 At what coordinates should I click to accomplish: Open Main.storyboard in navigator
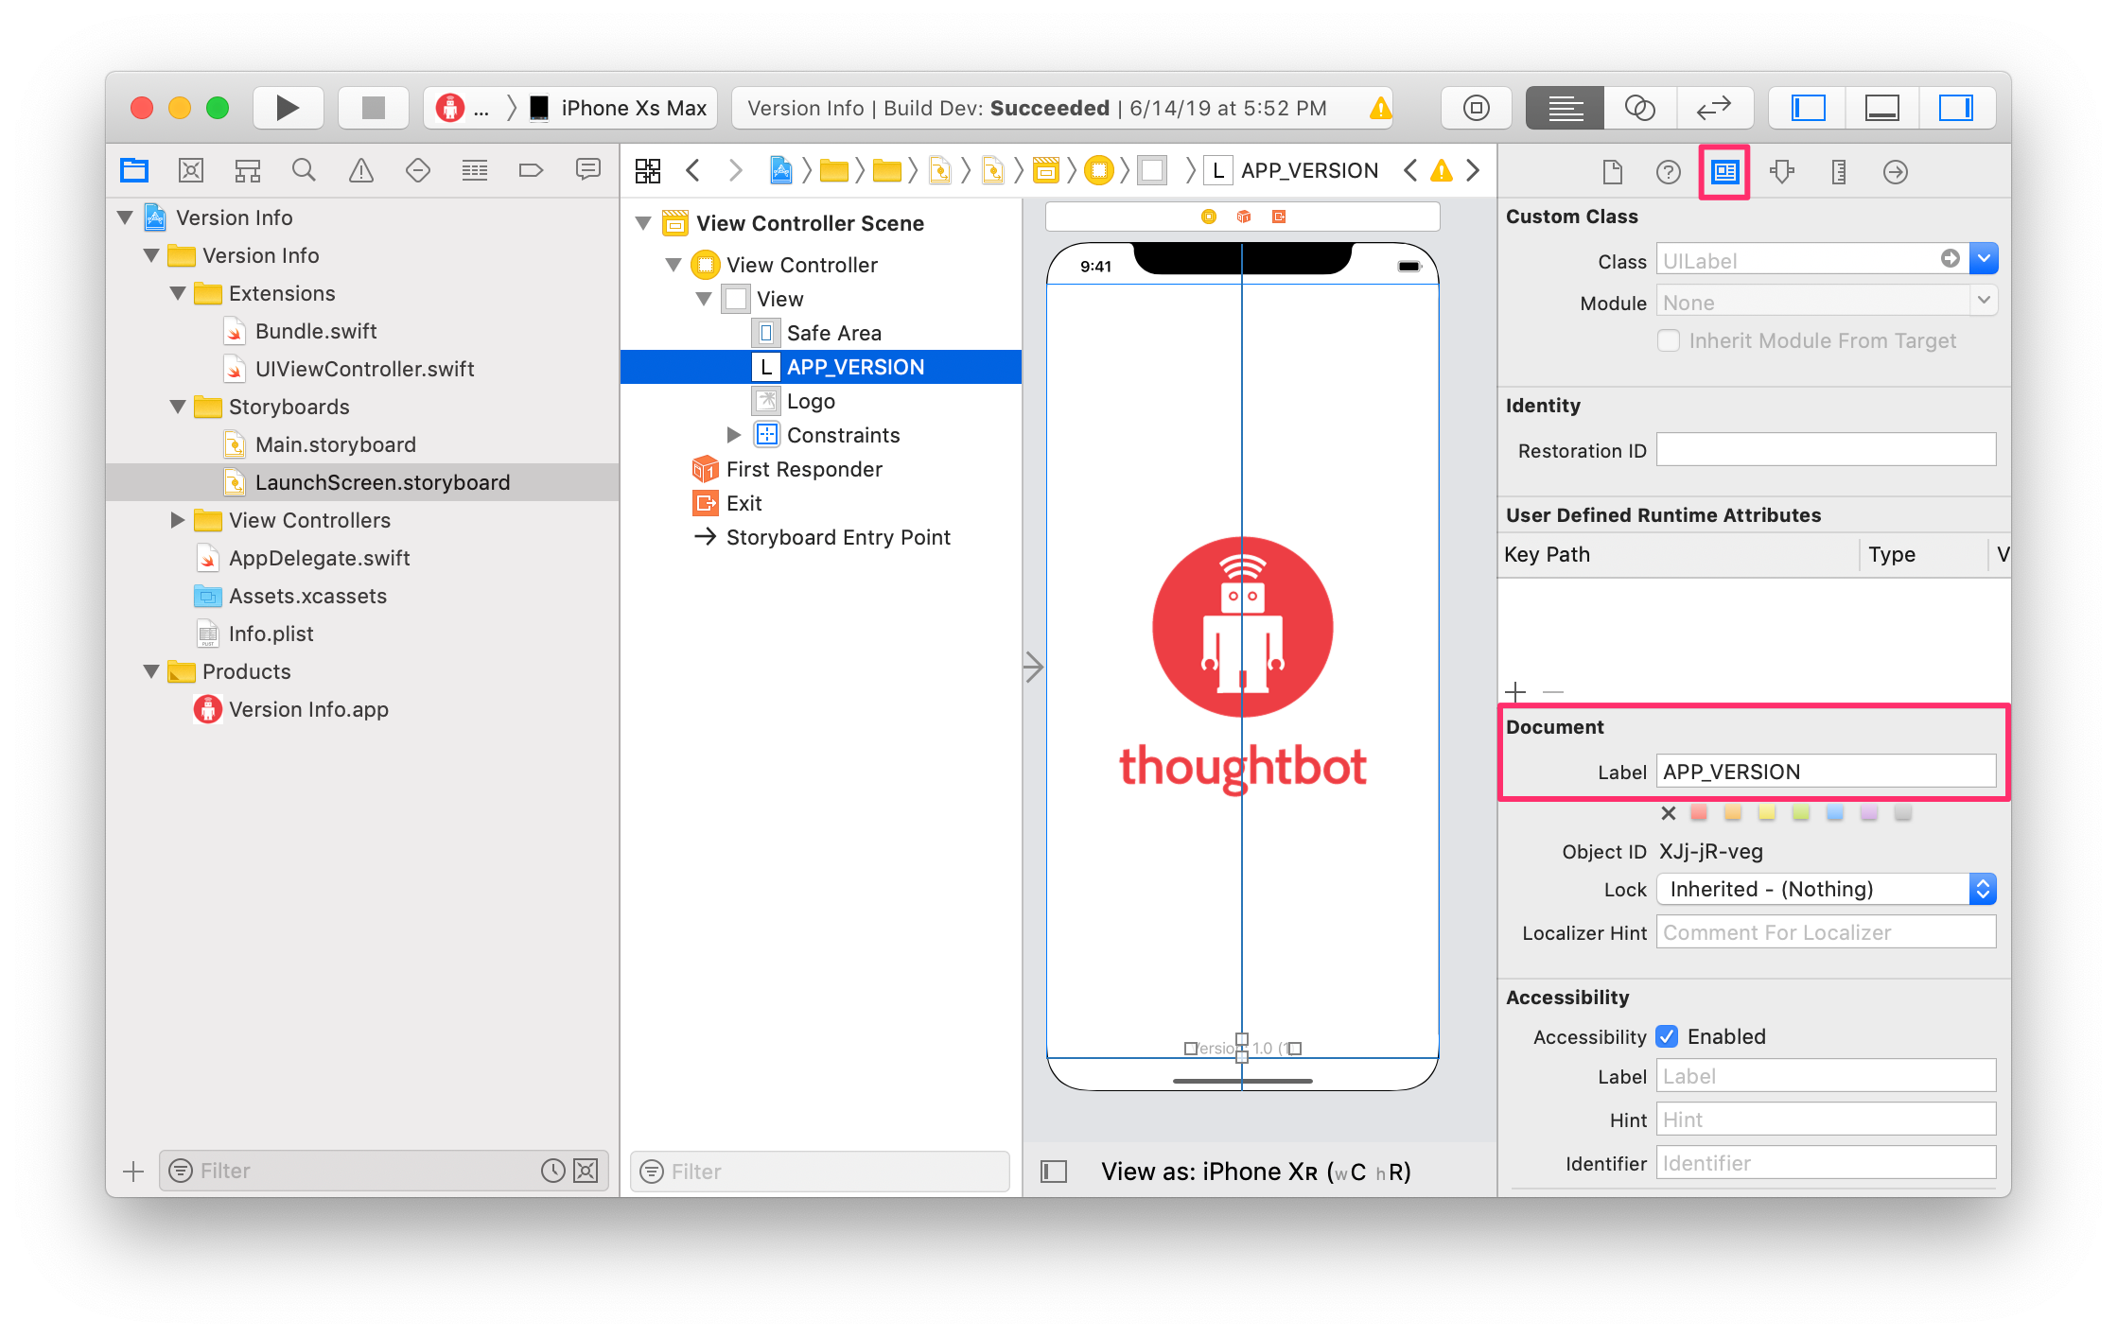coord(335,444)
